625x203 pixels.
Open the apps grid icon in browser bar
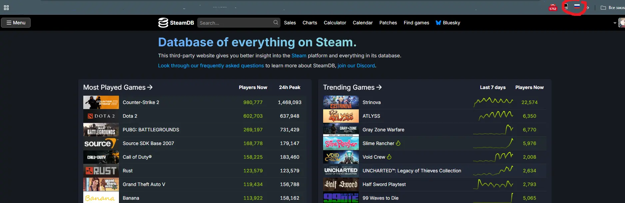(x=6, y=8)
